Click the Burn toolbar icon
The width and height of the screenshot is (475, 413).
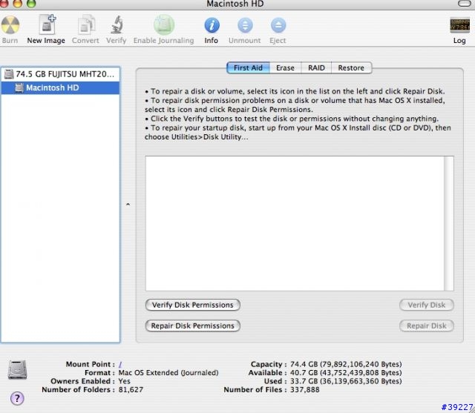click(10, 25)
